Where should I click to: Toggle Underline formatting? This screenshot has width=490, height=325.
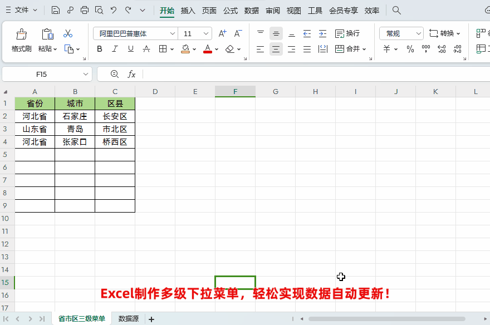pos(131,49)
